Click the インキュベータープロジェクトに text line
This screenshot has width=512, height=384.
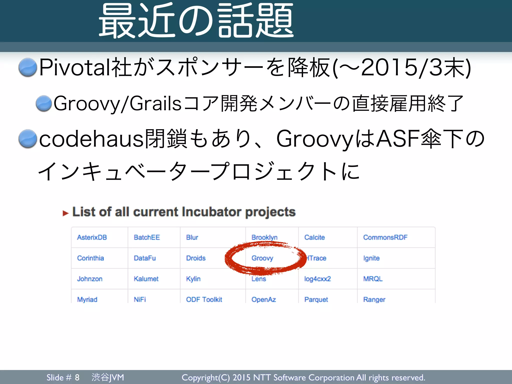[x=199, y=171]
